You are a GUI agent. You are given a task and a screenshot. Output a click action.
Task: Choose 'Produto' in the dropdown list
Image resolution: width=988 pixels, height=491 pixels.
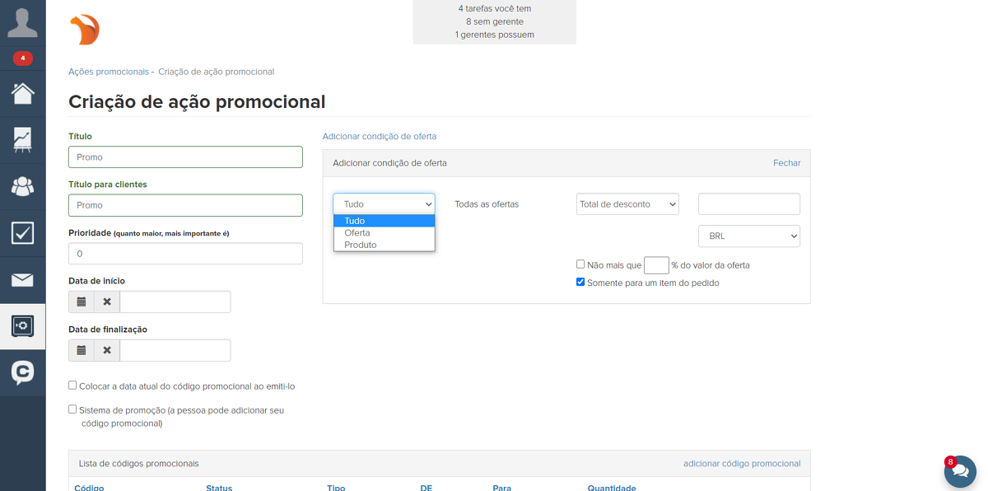[361, 245]
